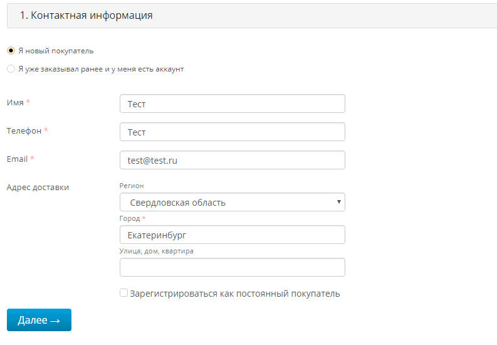Focus the Имя input field
This screenshot has height=345, width=497.
click(x=232, y=103)
